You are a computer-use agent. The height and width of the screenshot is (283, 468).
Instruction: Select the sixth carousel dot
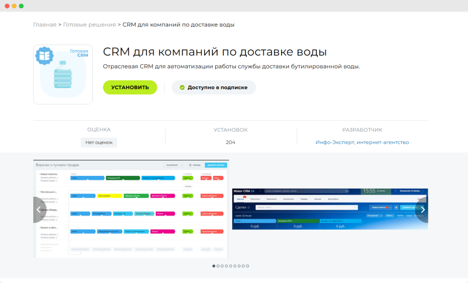point(234,266)
